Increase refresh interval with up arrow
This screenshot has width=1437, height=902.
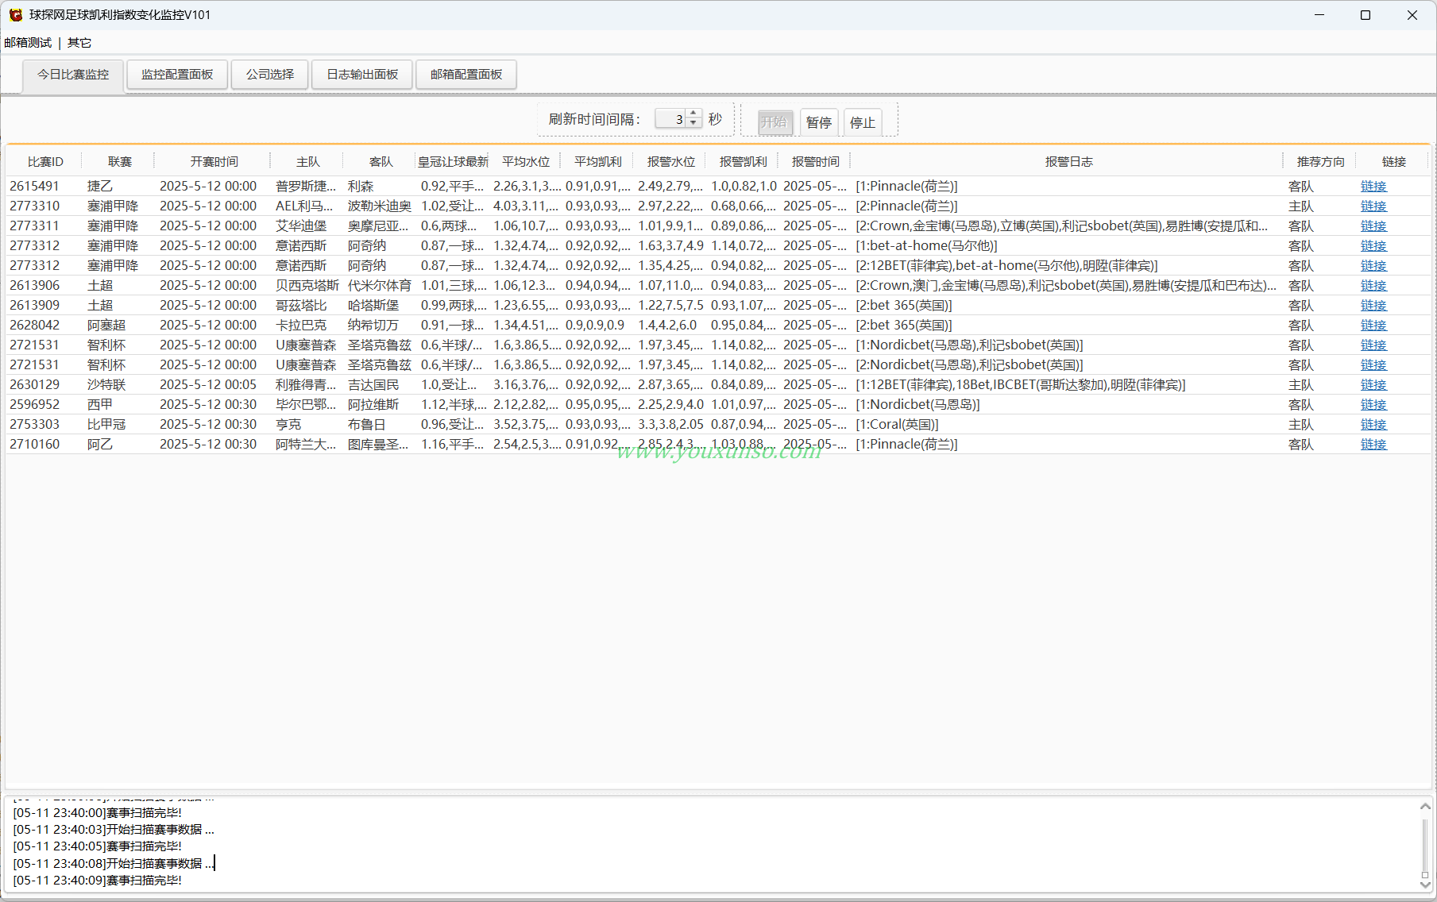click(x=693, y=114)
